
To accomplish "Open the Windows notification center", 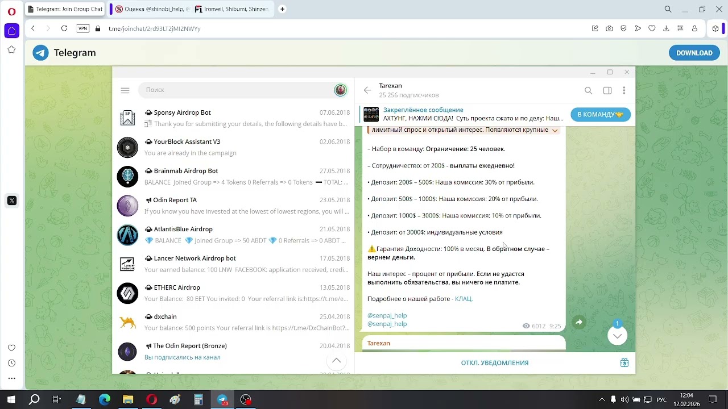I will point(713,399).
